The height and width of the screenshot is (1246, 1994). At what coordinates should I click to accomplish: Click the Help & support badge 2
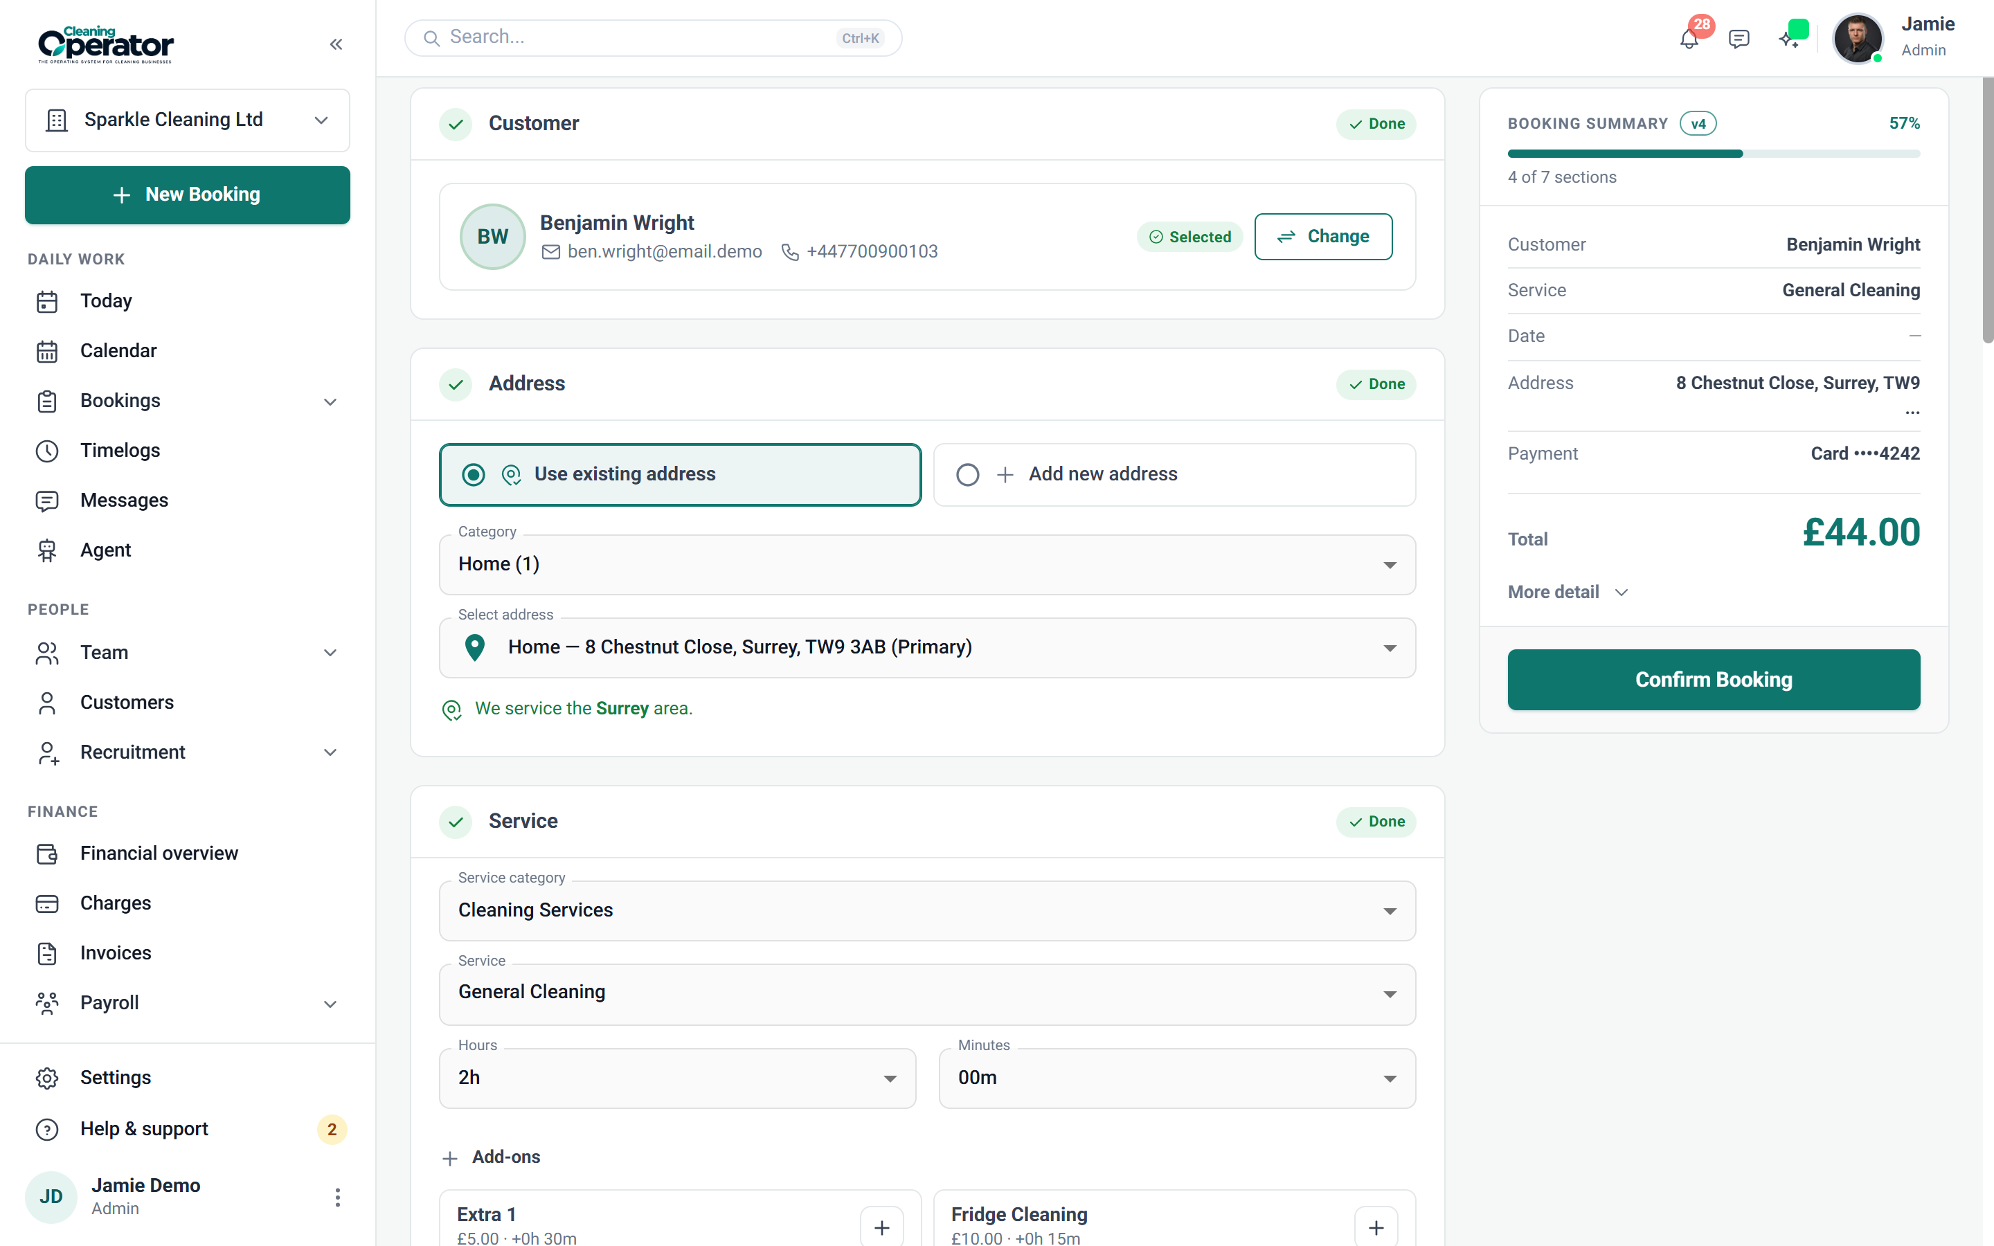[x=332, y=1129]
